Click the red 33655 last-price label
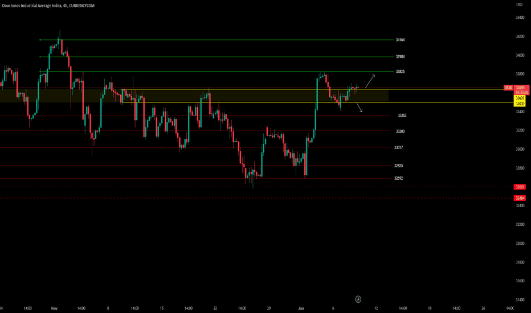 [x=521, y=88]
